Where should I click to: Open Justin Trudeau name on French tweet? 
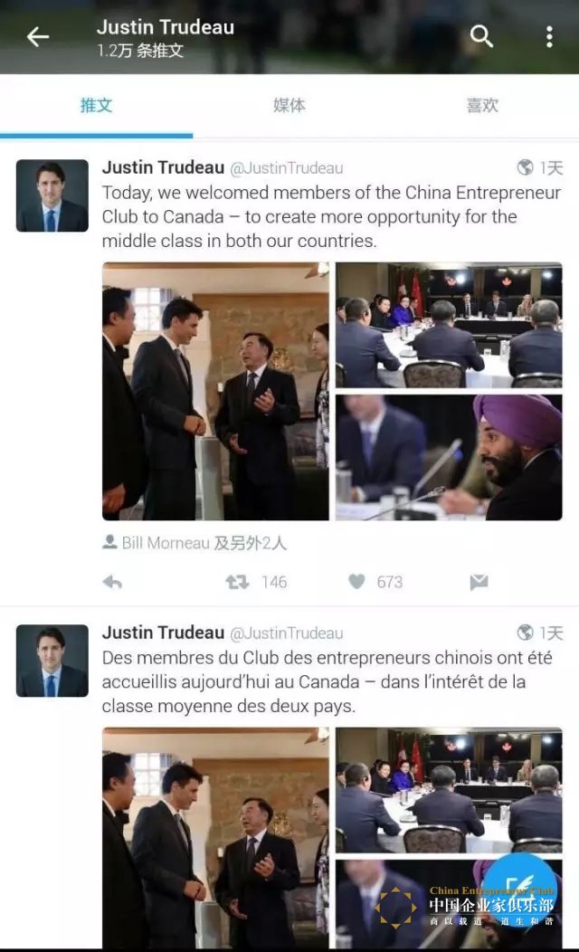tap(163, 633)
